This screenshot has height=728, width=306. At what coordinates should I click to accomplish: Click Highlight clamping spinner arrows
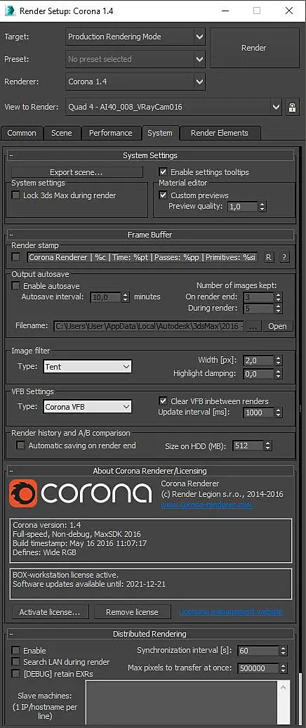(x=278, y=374)
